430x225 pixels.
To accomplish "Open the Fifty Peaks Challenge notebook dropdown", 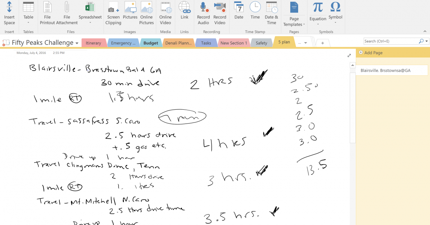I will pyautogui.click(x=77, y=42).
